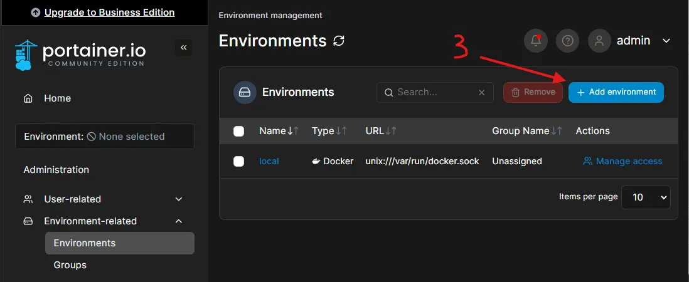The image size is (689, 282).
Task: Check the box for local environment
Action: pos(238,161)
